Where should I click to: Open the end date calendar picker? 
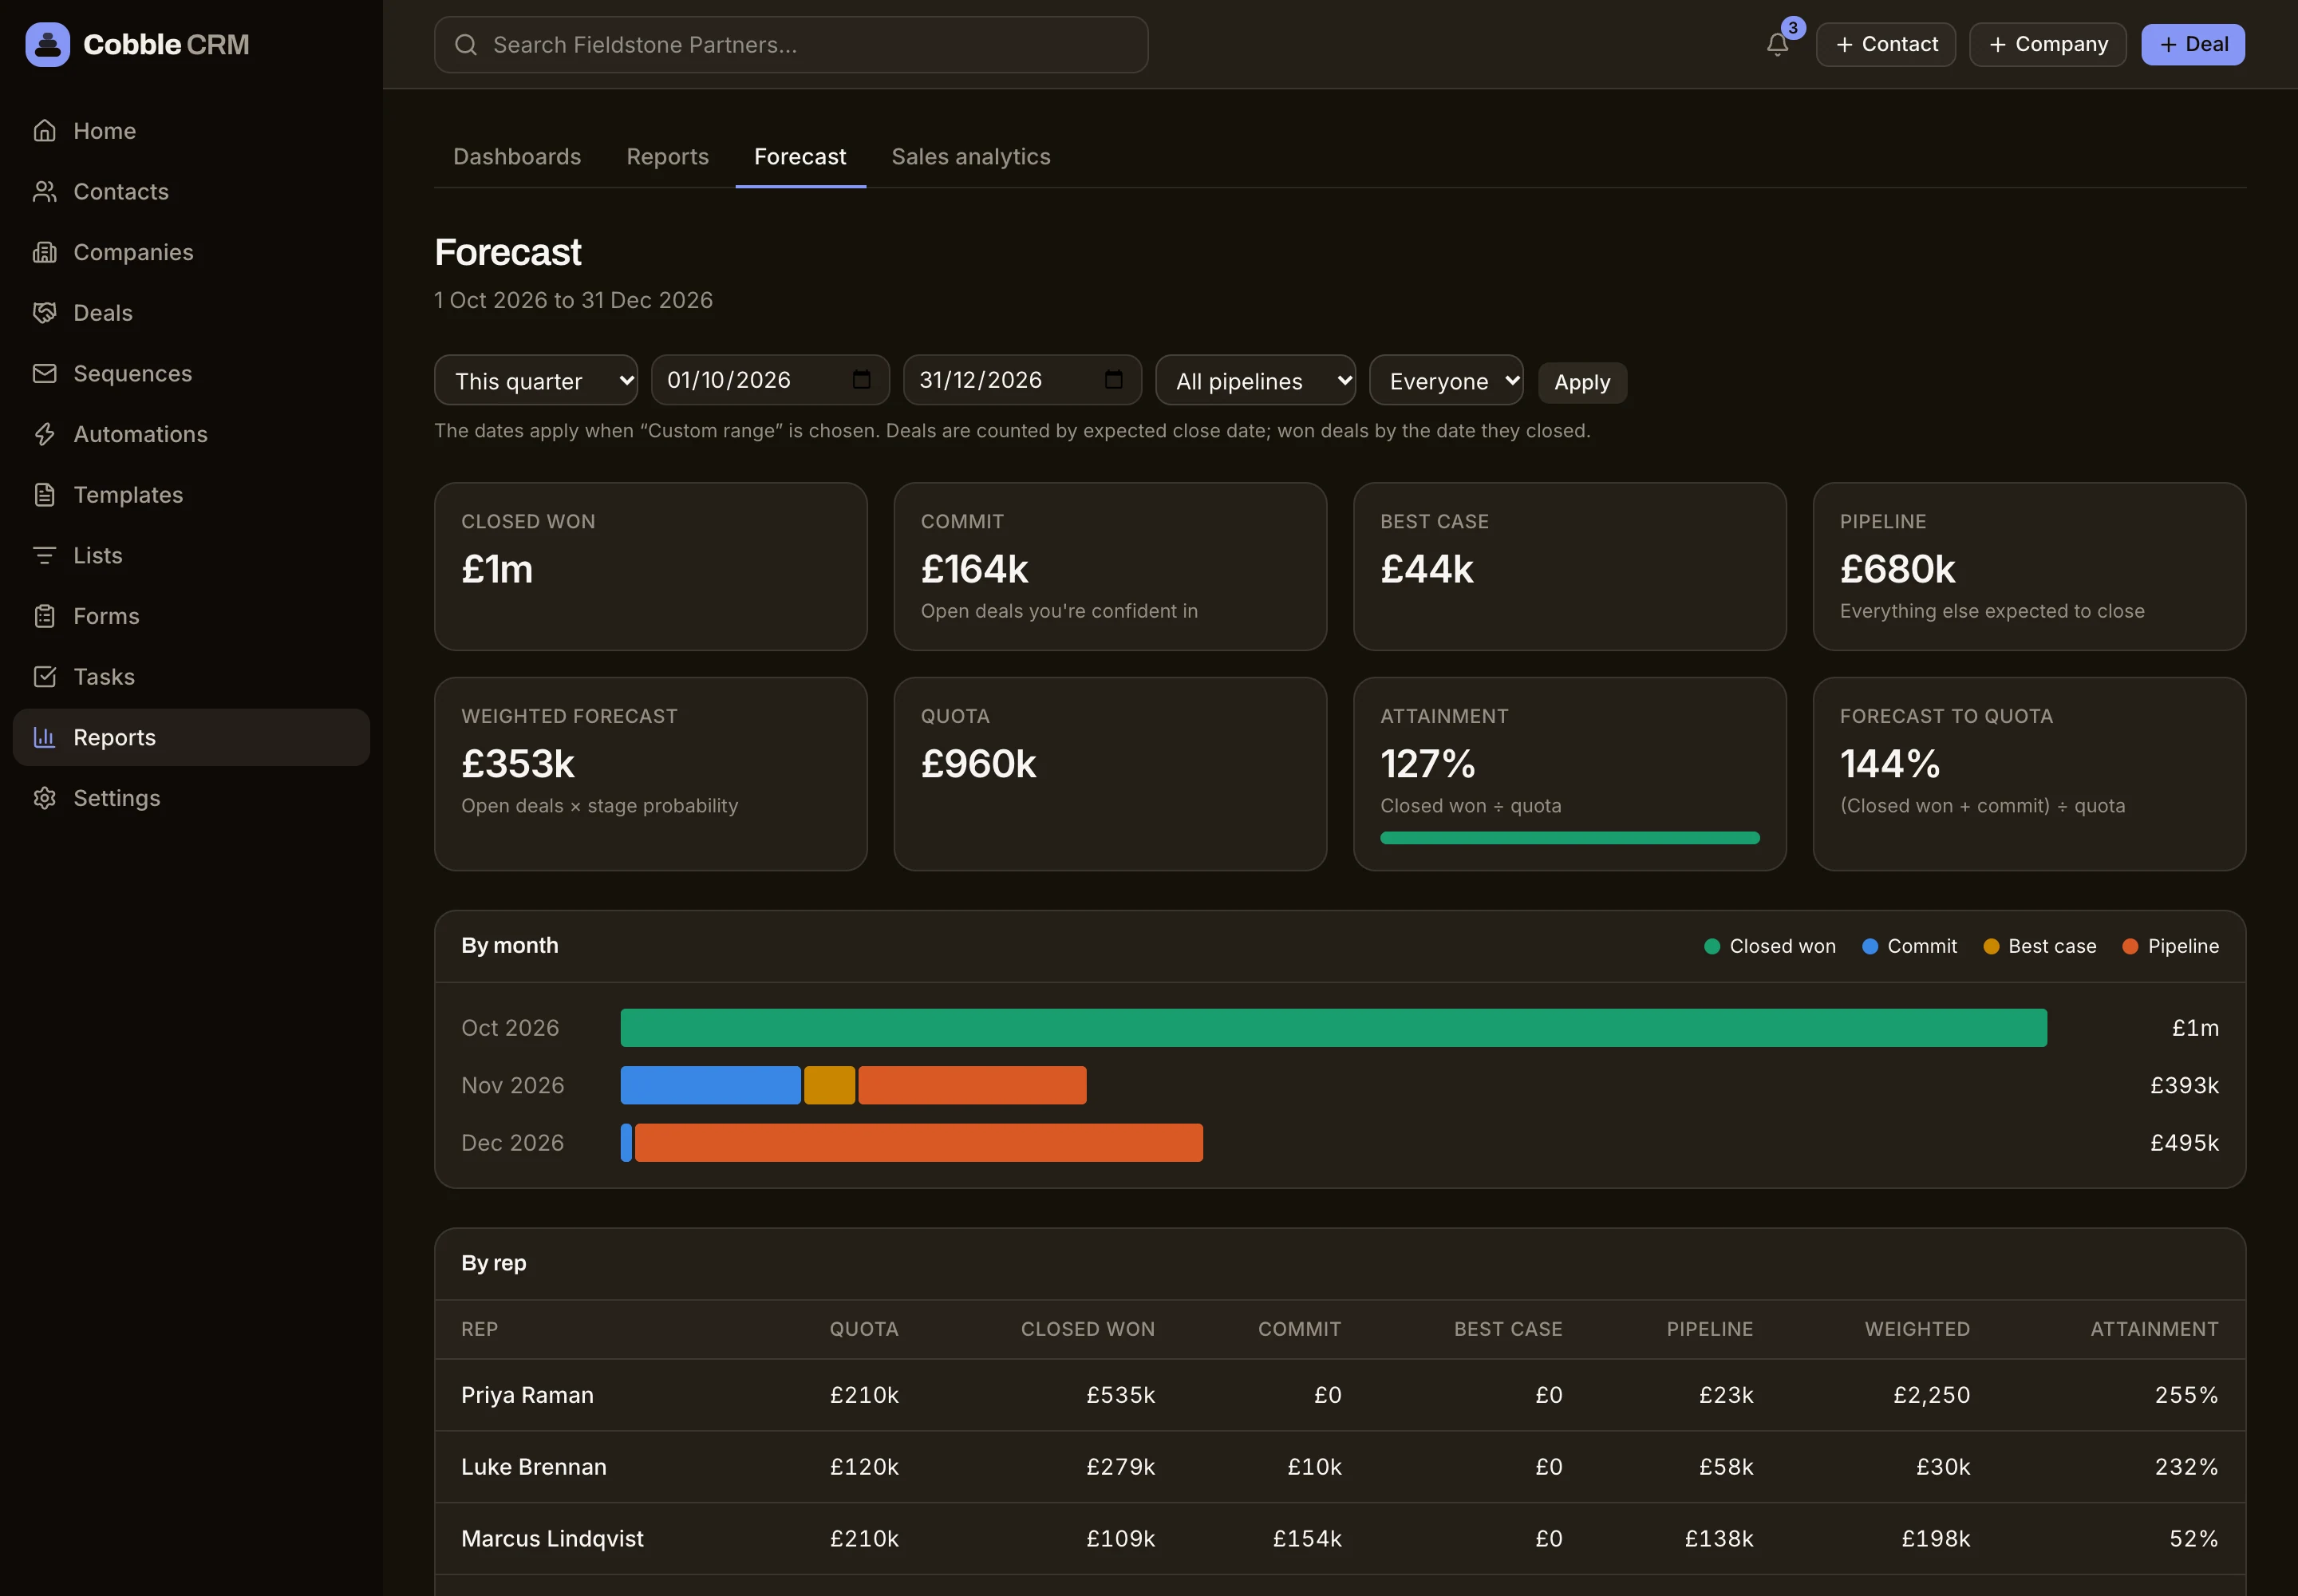(x=1113, y=380)
